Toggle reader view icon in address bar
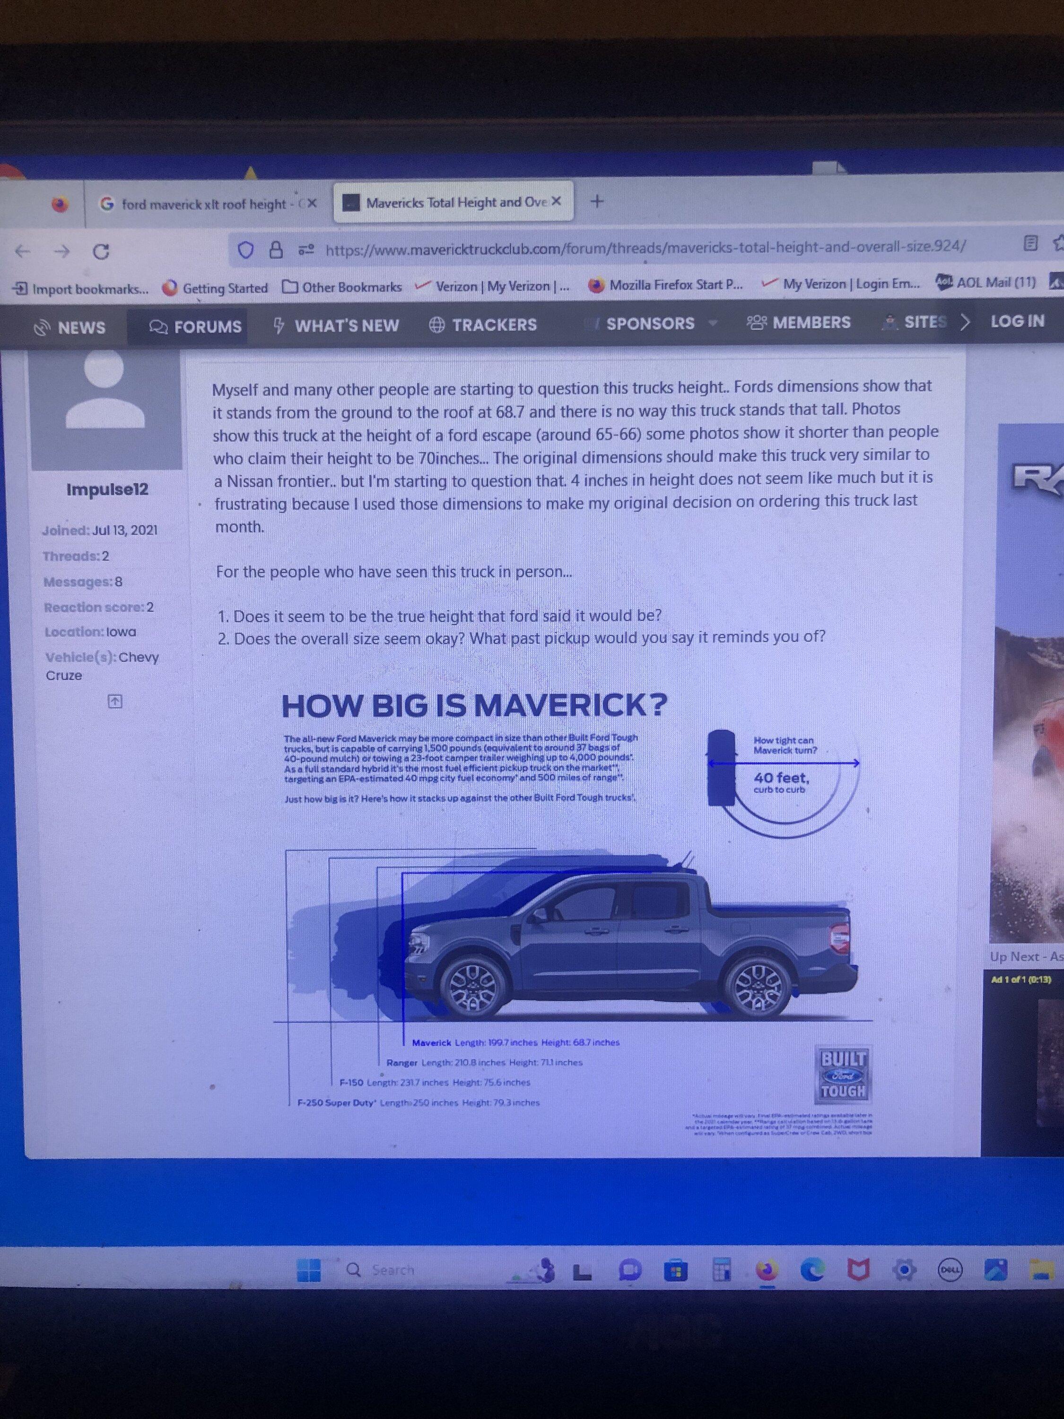This screenshot has width=1064, height=1419. click(x=1030, y=243)
